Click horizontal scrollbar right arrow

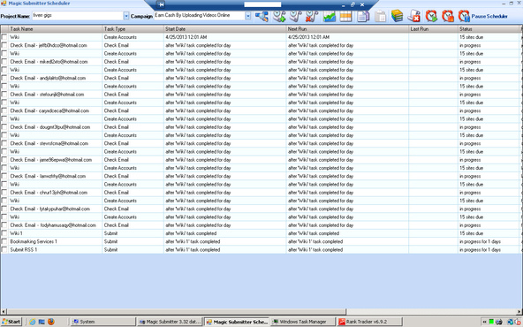(x=519, y=312)
